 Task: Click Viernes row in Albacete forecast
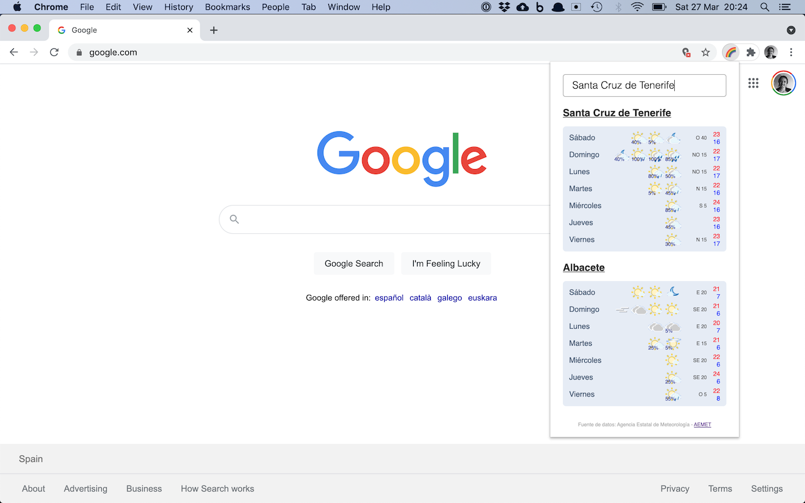[645, 394]
